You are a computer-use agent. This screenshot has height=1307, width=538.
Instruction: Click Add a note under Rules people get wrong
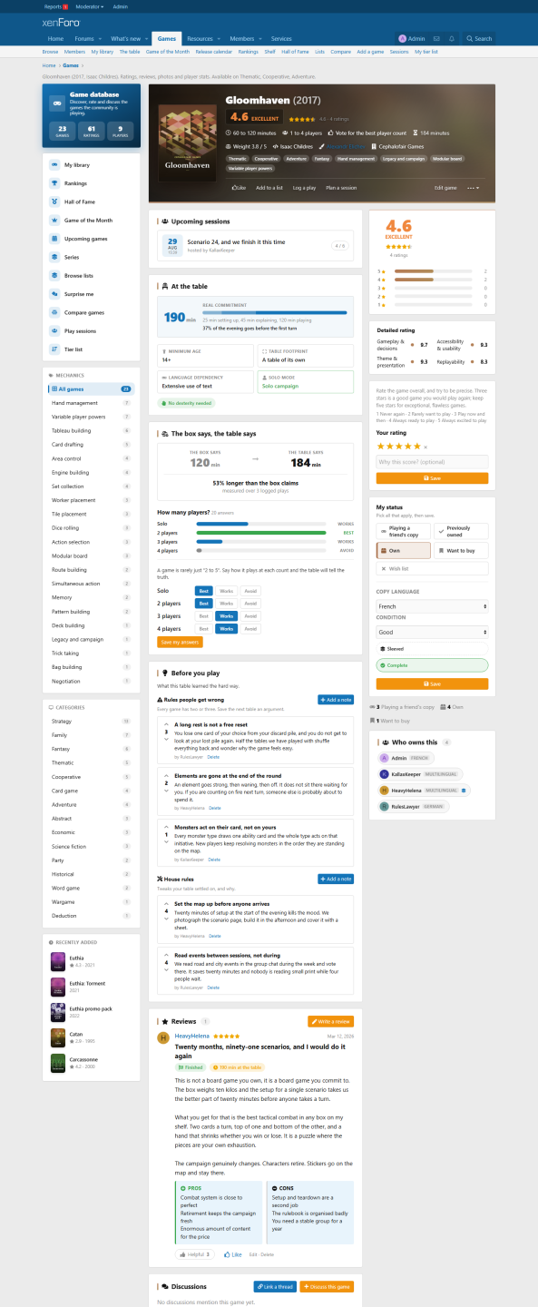tap(336, 700)
